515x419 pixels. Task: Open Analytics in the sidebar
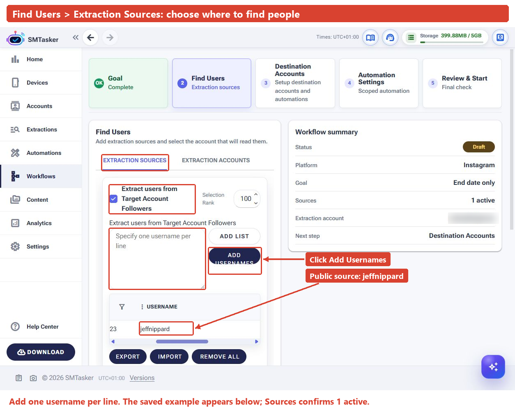41,223
